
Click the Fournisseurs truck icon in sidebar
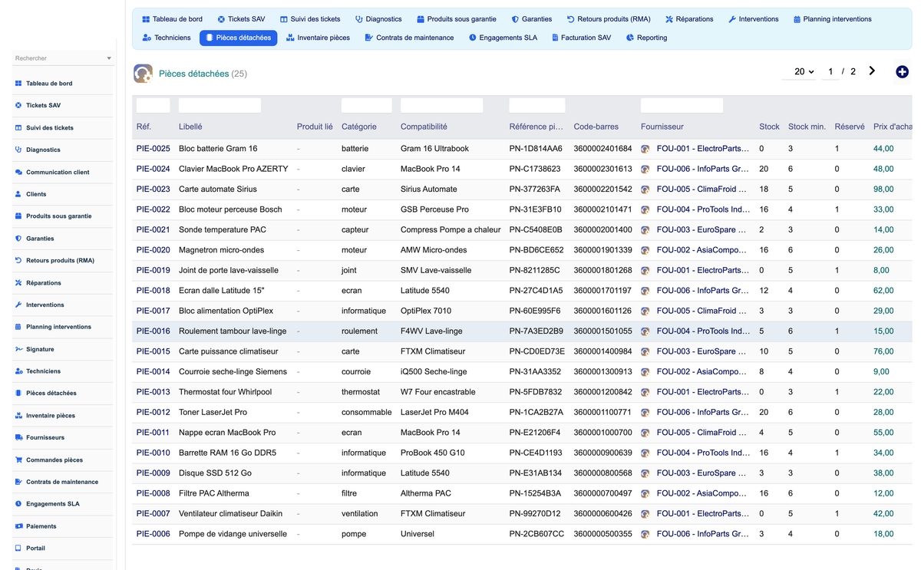(18, 437)
